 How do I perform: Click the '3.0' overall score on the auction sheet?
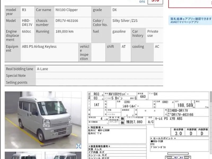pyautogui.click(x=178, y=134)
